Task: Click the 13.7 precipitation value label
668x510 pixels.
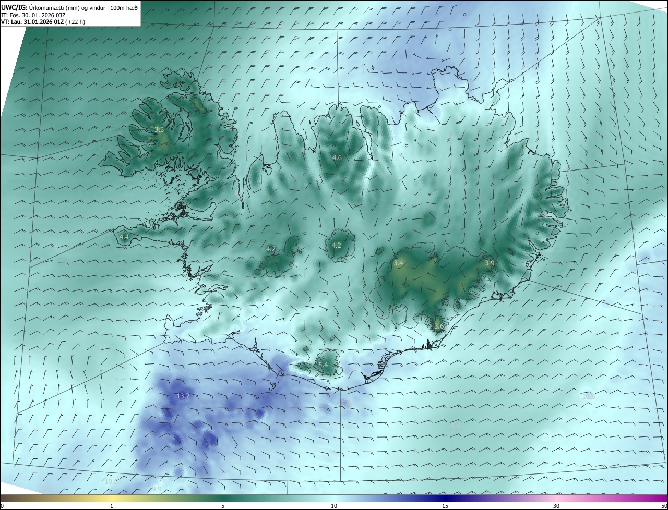Action: [183, 396]
